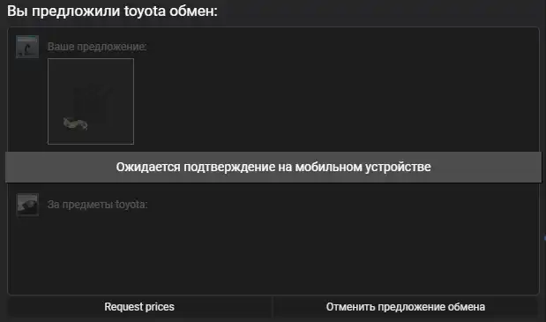Click the 'Вы предложили toyota обмен:' heading
This screenshot has height=322, width=546.
(x=112, y=11)
